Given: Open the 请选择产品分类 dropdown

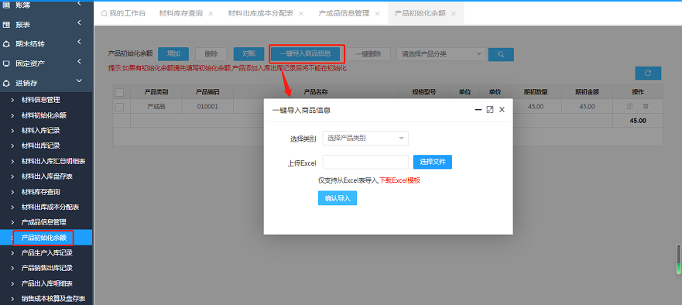Looking at the screenshot, I should [441, 54].
